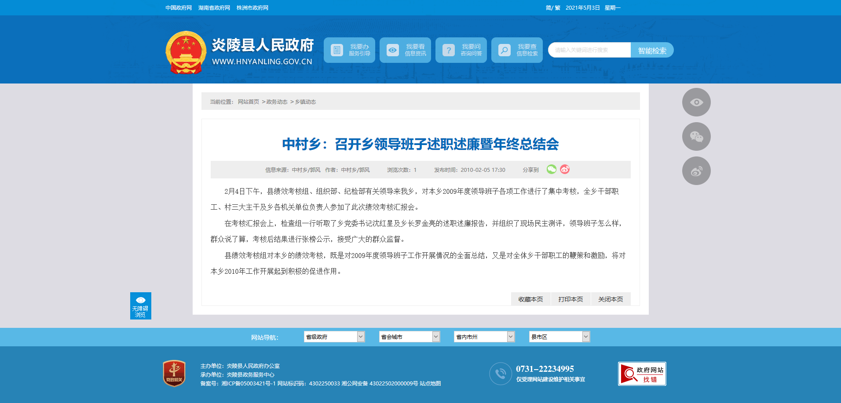The image size is (841, 403).
Task: Toggle 无障碍浏览 accessibility mode
Action: [140, 306]
